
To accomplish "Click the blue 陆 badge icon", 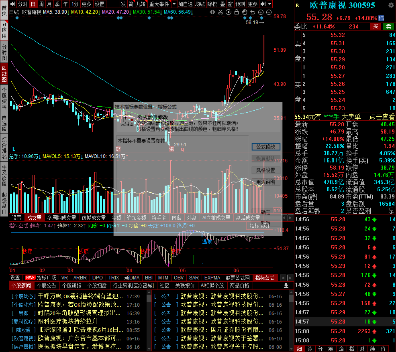I will click(381, 18).
